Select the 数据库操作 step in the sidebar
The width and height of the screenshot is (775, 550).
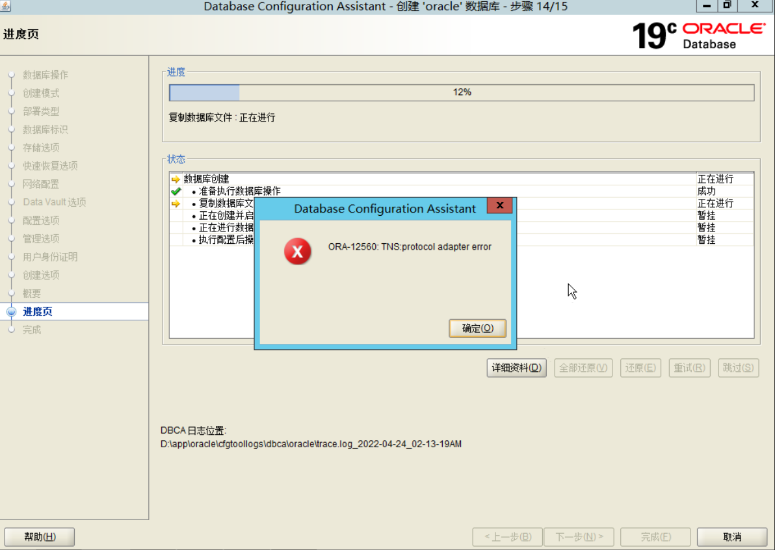coord(45,75)
